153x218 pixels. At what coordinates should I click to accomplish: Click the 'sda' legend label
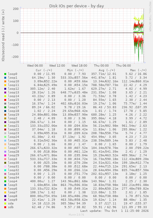pyautogui.click(x=11, y=204)
